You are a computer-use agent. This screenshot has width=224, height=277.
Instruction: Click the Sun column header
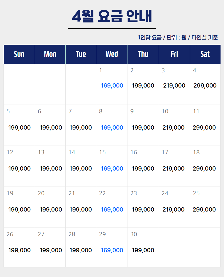(x=19, y=54)
